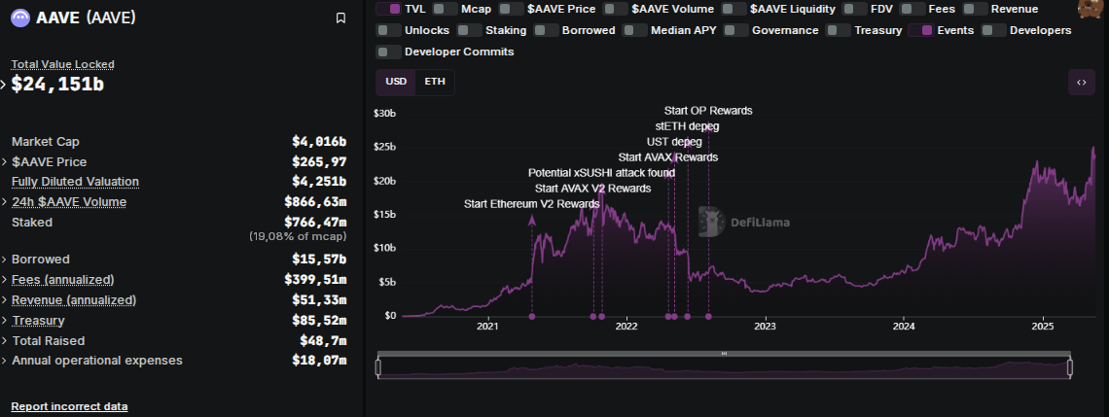Click the $30b y-axis label
Screen dimensions: 1109x417
pos(385,113)
